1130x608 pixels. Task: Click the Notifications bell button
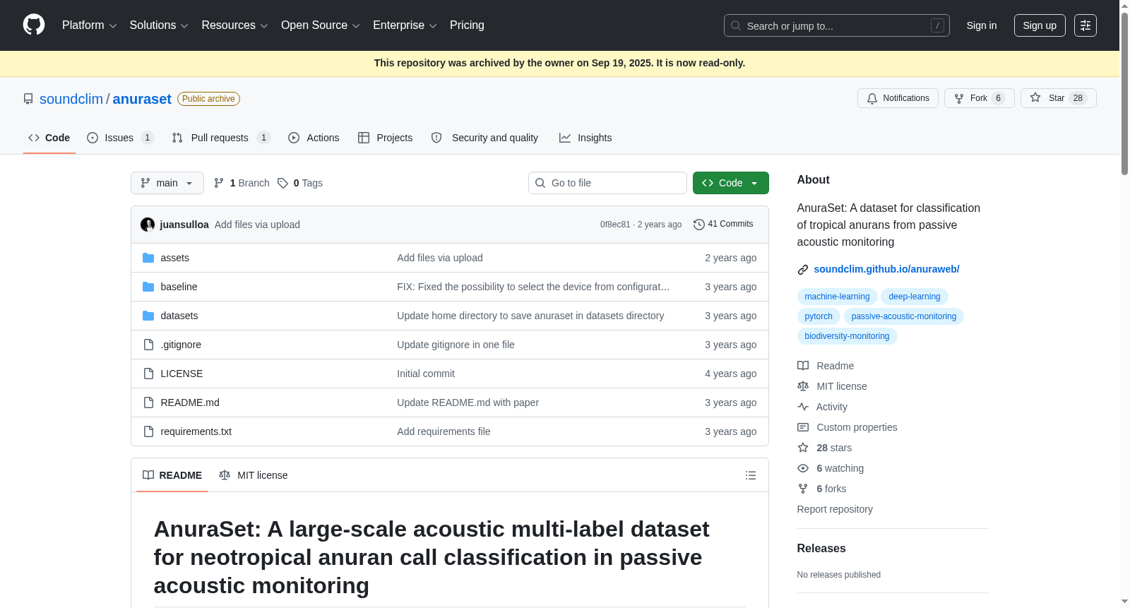pos(898,98)
